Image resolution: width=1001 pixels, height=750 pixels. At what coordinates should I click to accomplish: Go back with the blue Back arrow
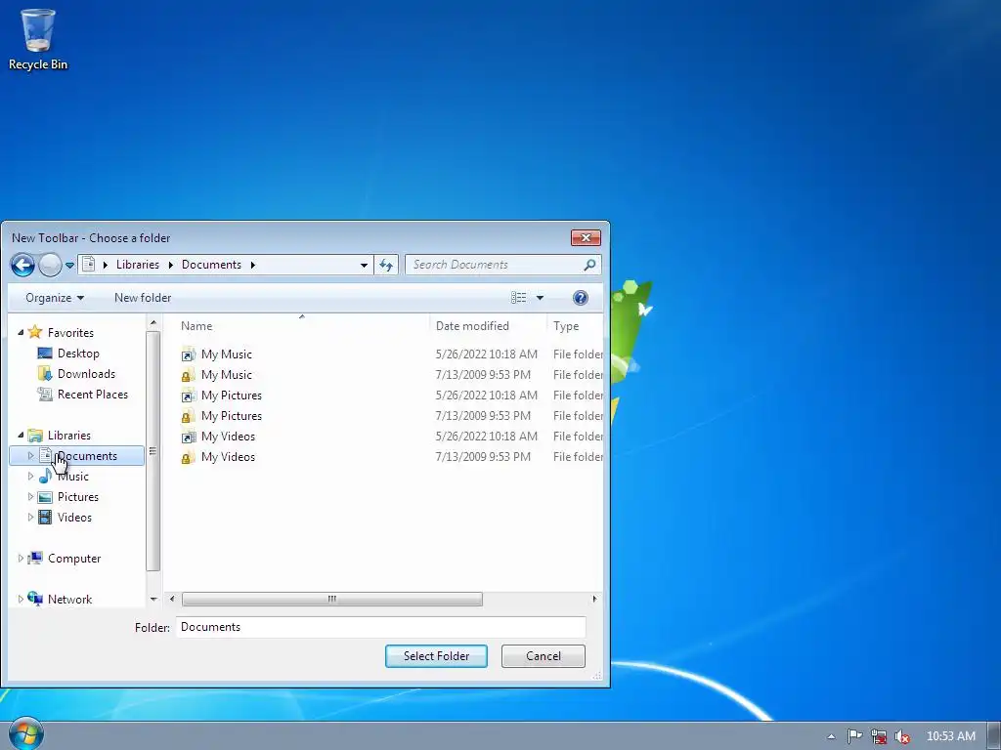23,265
